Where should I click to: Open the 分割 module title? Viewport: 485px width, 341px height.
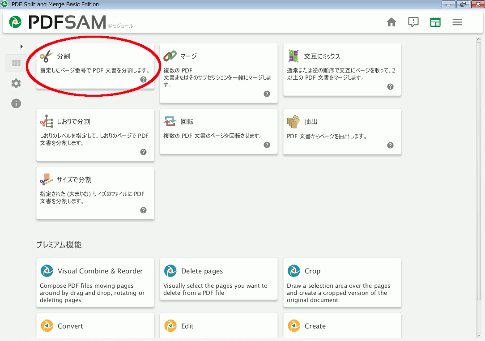[64, 56]
